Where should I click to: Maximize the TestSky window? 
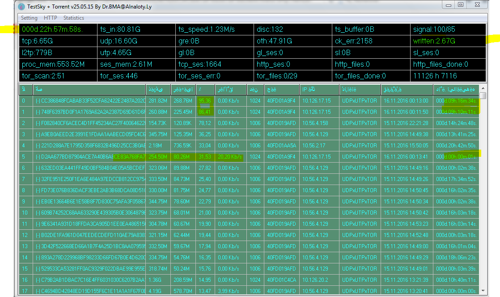point(460,5)
